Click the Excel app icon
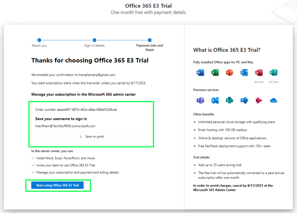The width and height of the screenshot is (297, 213). click(x=215, y=73)
